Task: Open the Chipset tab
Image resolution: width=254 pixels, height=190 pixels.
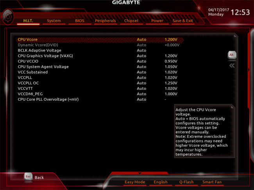Action: [x=131, y=21]
